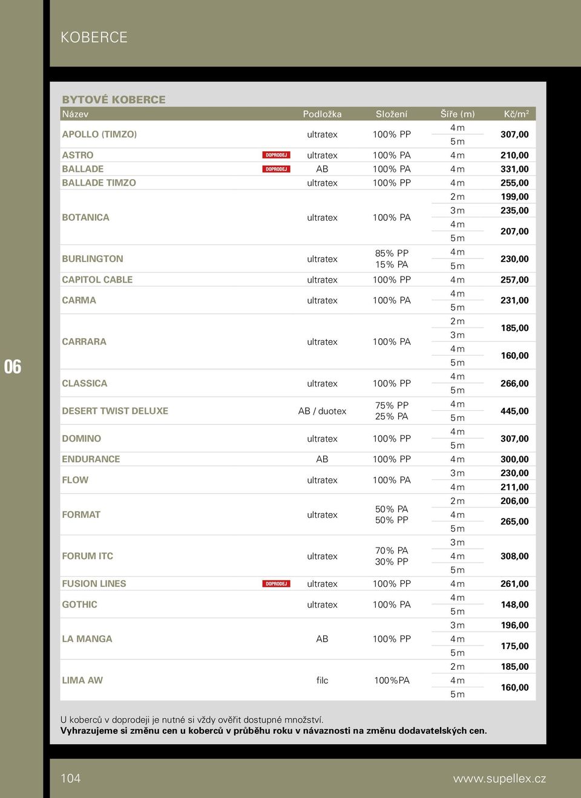This screenshot has height=798, width=581.
Task: Open the www.supellex.cz link in the footer
Action: pyautogui.click(x=499, y=779)
